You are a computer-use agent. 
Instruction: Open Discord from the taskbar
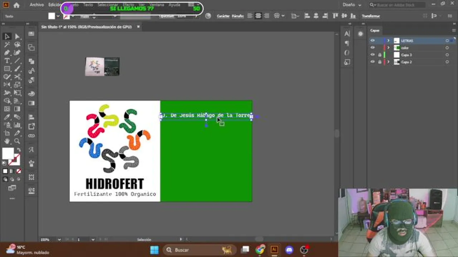pos(289,250)
